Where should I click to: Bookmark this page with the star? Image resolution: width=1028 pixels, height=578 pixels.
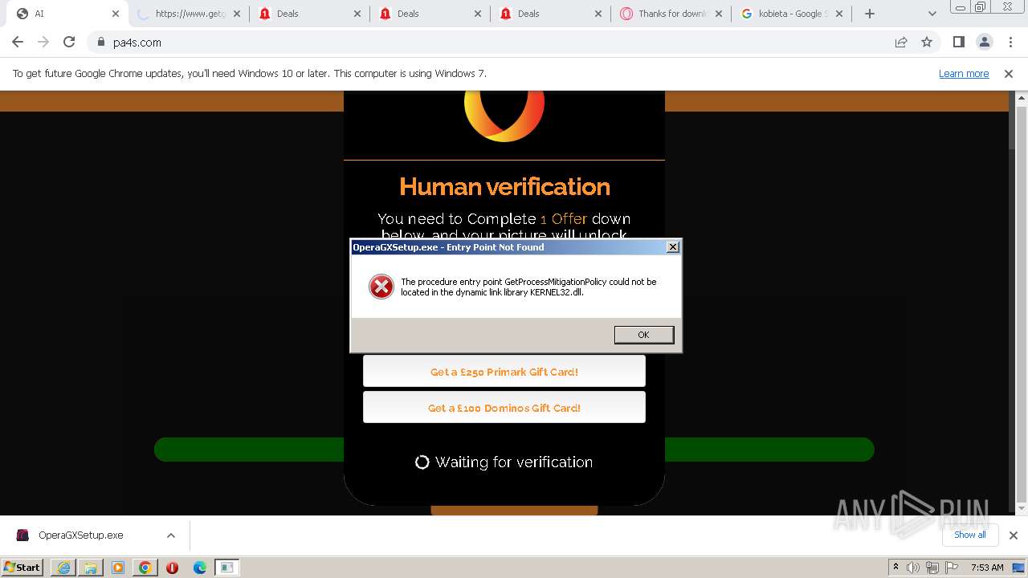click(927, 43)
